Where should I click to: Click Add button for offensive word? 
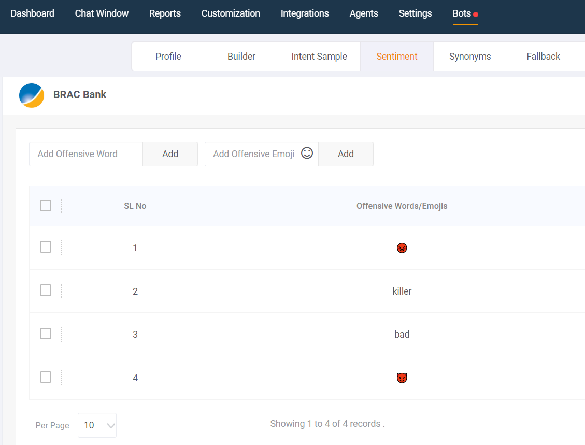pos(170,154)
